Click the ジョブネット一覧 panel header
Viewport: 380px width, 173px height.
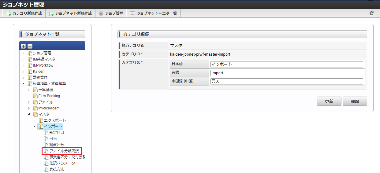click(52, 34)
